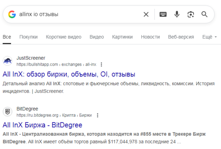Click the JustScreener site favicon
This screenshot has height=149, width=221.
point(8,61)
